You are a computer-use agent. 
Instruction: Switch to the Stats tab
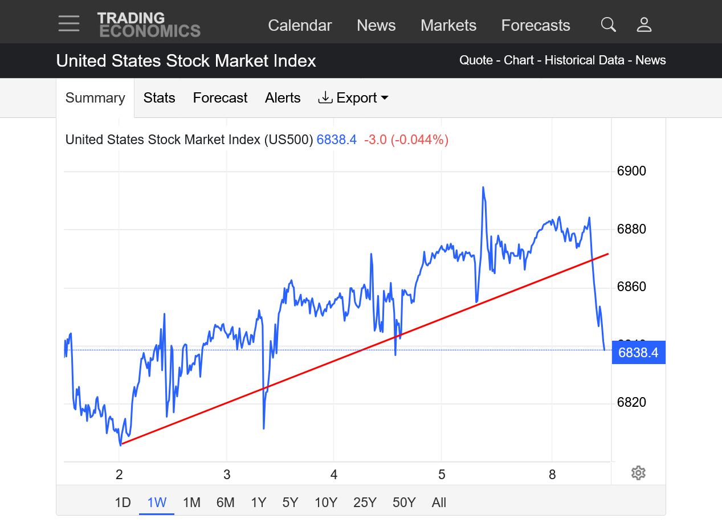[x=159, y=98]
